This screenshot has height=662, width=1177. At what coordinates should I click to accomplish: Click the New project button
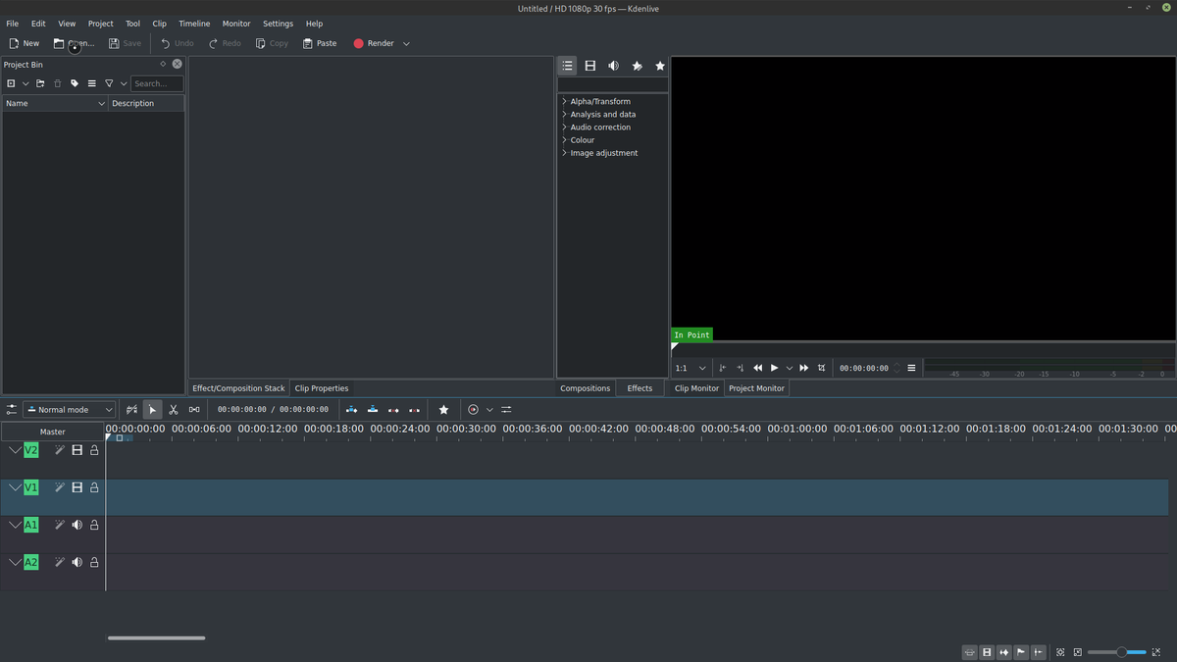[x=25, y=43]
